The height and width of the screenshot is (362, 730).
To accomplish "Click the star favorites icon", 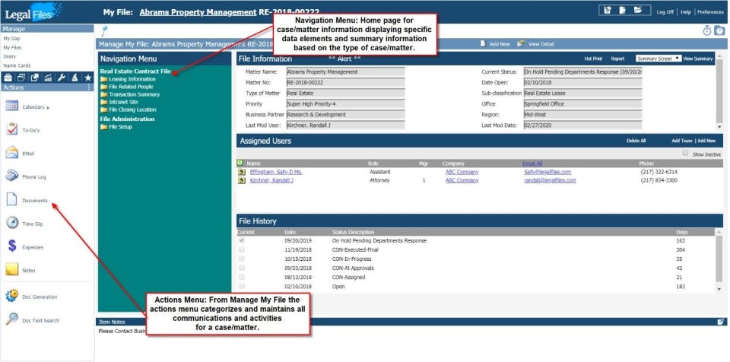I will [87, 78].
